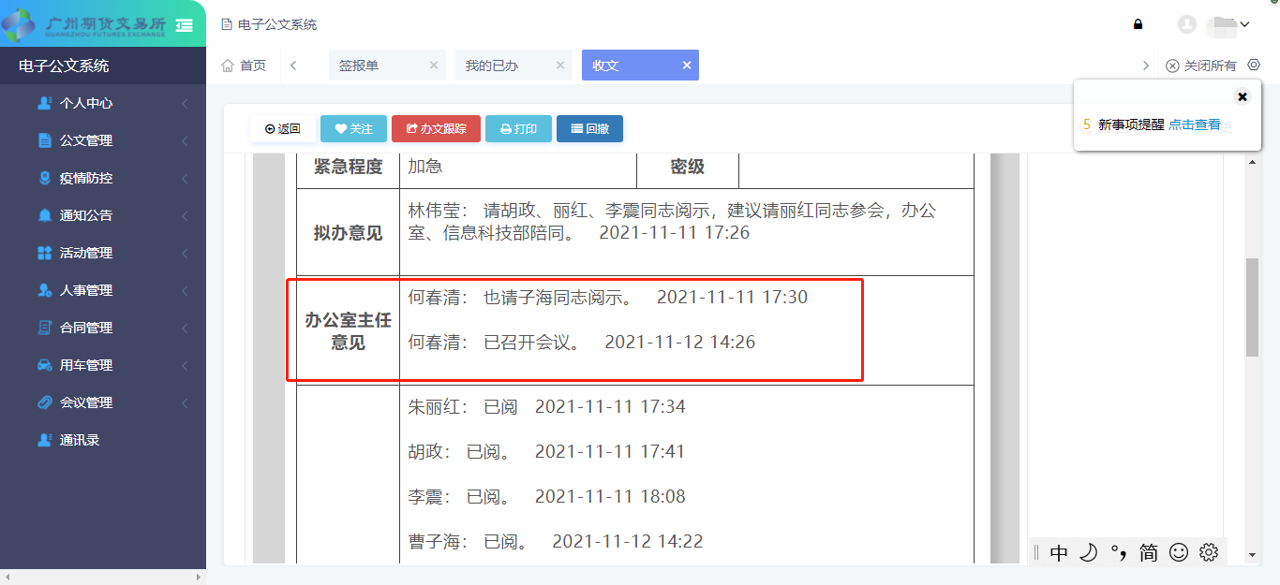1280x585 pixels.
Task: Open the emoji smiley icon in IME bar
Action: (1179, 552)
